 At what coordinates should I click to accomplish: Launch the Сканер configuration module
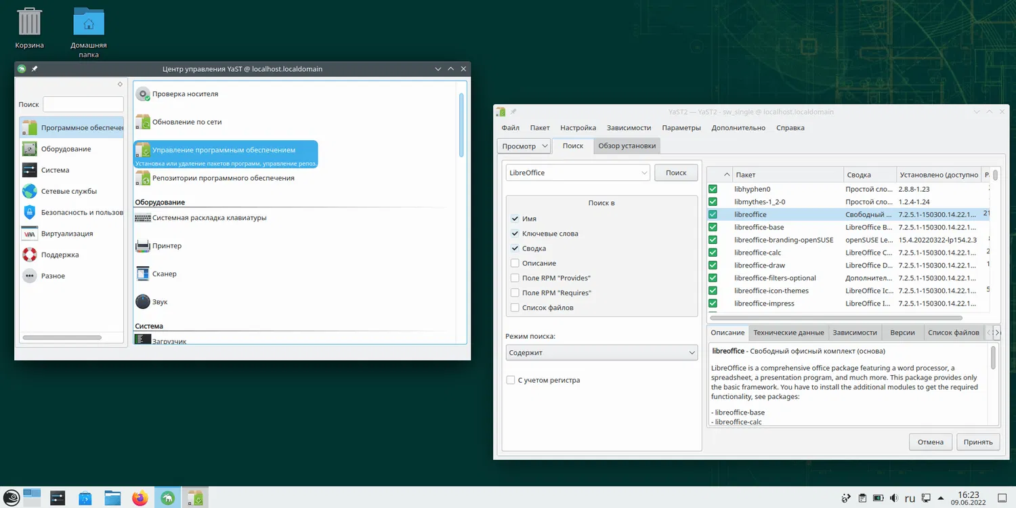(x=156, y=274)
